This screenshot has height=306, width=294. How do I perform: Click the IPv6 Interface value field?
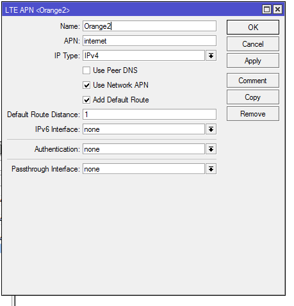coord(143,129)
